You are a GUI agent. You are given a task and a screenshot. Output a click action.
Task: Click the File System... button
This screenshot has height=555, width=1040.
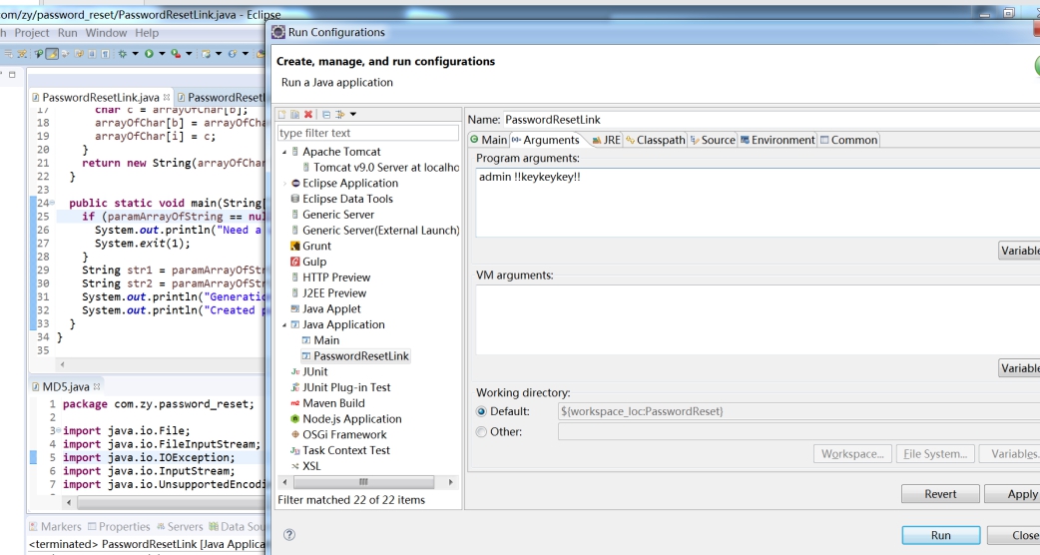[x=935, y=454]
